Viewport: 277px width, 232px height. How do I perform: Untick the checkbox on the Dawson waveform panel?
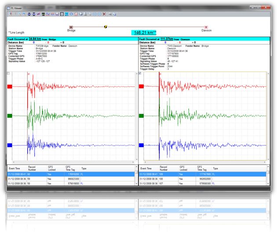(140, 73)
